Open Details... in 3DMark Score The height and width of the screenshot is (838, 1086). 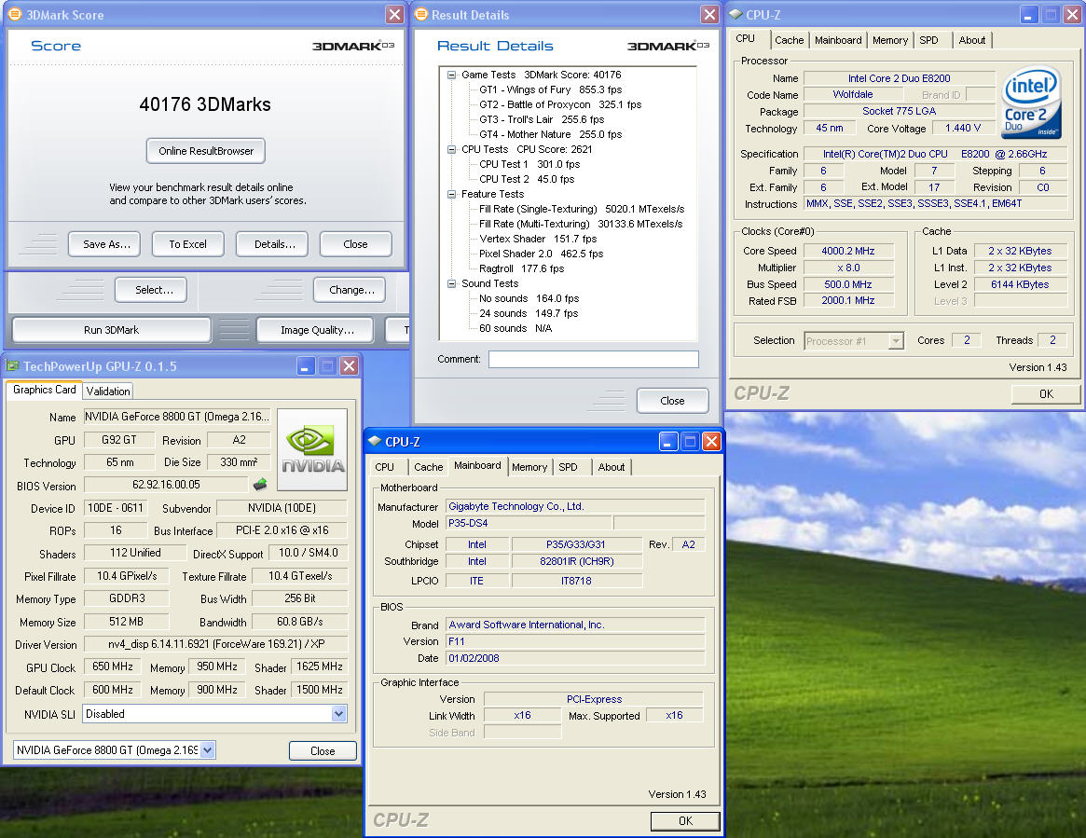coord(274,244)
